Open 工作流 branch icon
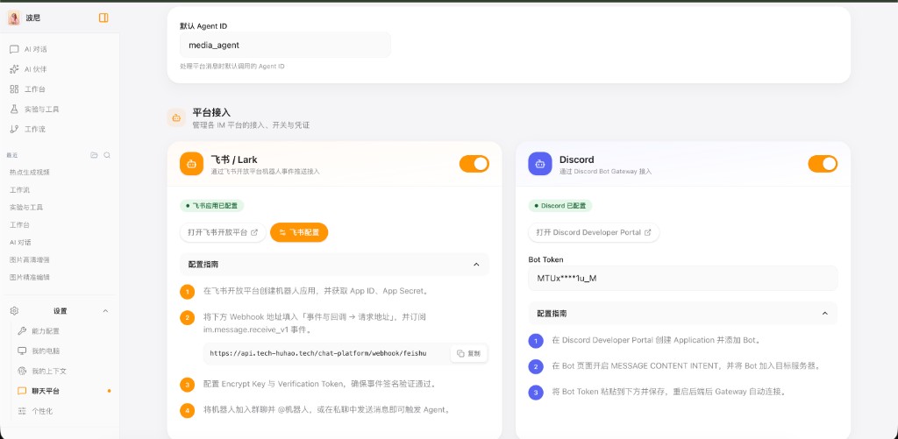 click(14, 129)
